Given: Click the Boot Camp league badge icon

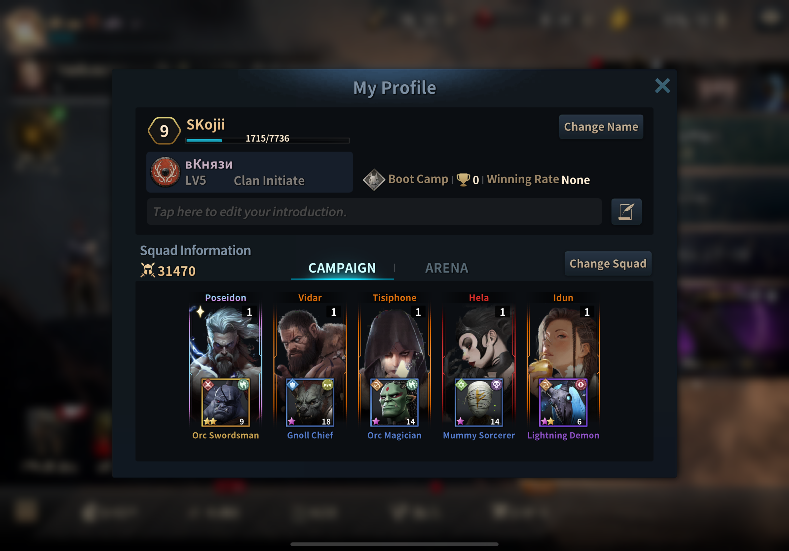Looking at the screenshot, I should pos(374,180).
